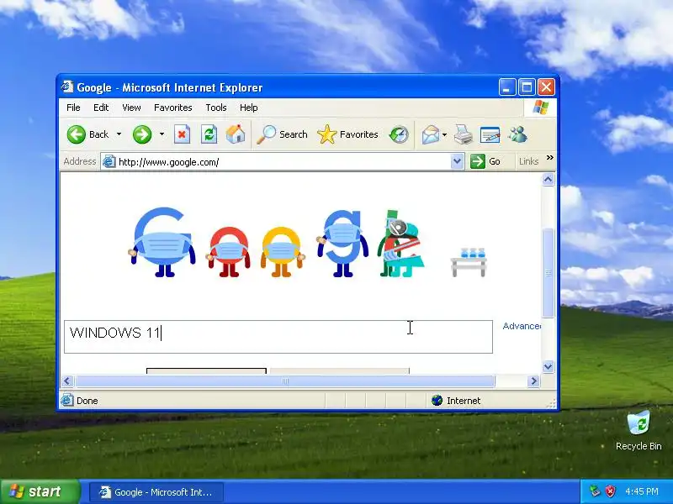Click the page icon in address bar
Screen dimensions: 673x504
point(109,161)
